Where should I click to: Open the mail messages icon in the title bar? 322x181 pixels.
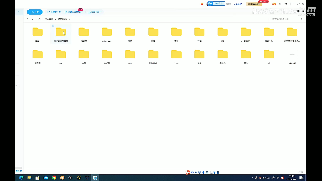click(280, 4)
